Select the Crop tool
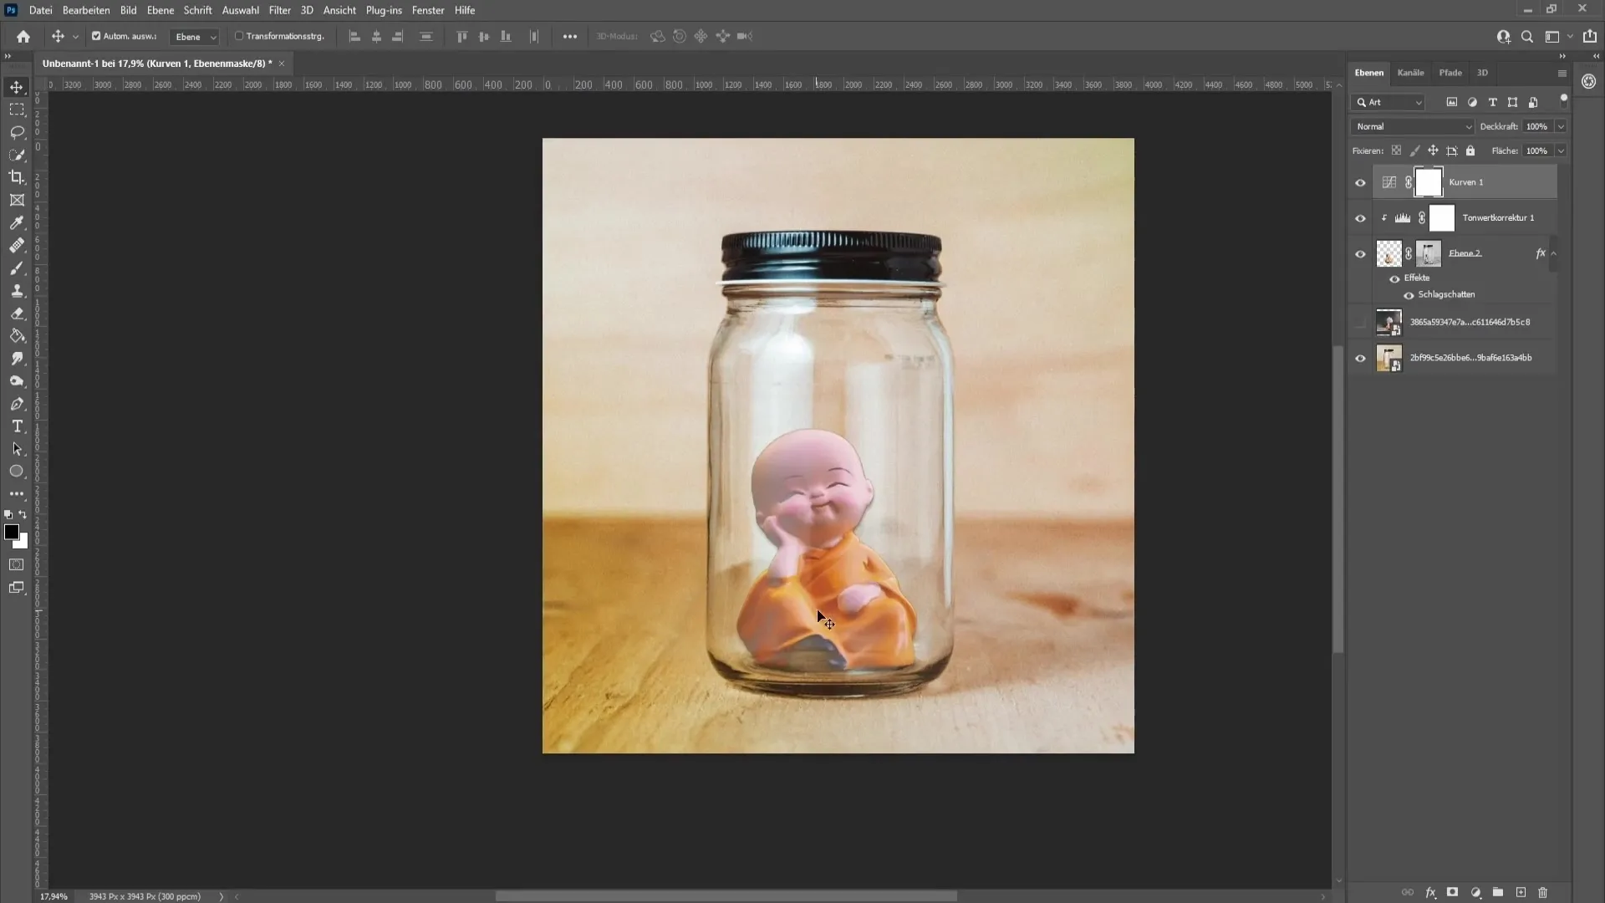The width and height of the screenshot is (1605, 903). 17,177
